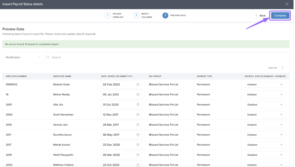Open payroll status dropdown for Nikhil Pasuparthi
The height and width of the screenshot is (167, 295).
[265, 155]
